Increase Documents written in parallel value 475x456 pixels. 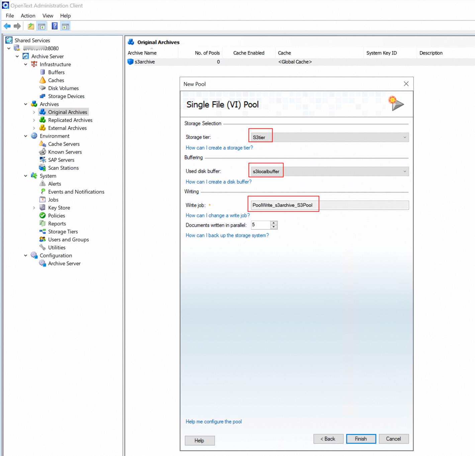(x=274, y=223)
